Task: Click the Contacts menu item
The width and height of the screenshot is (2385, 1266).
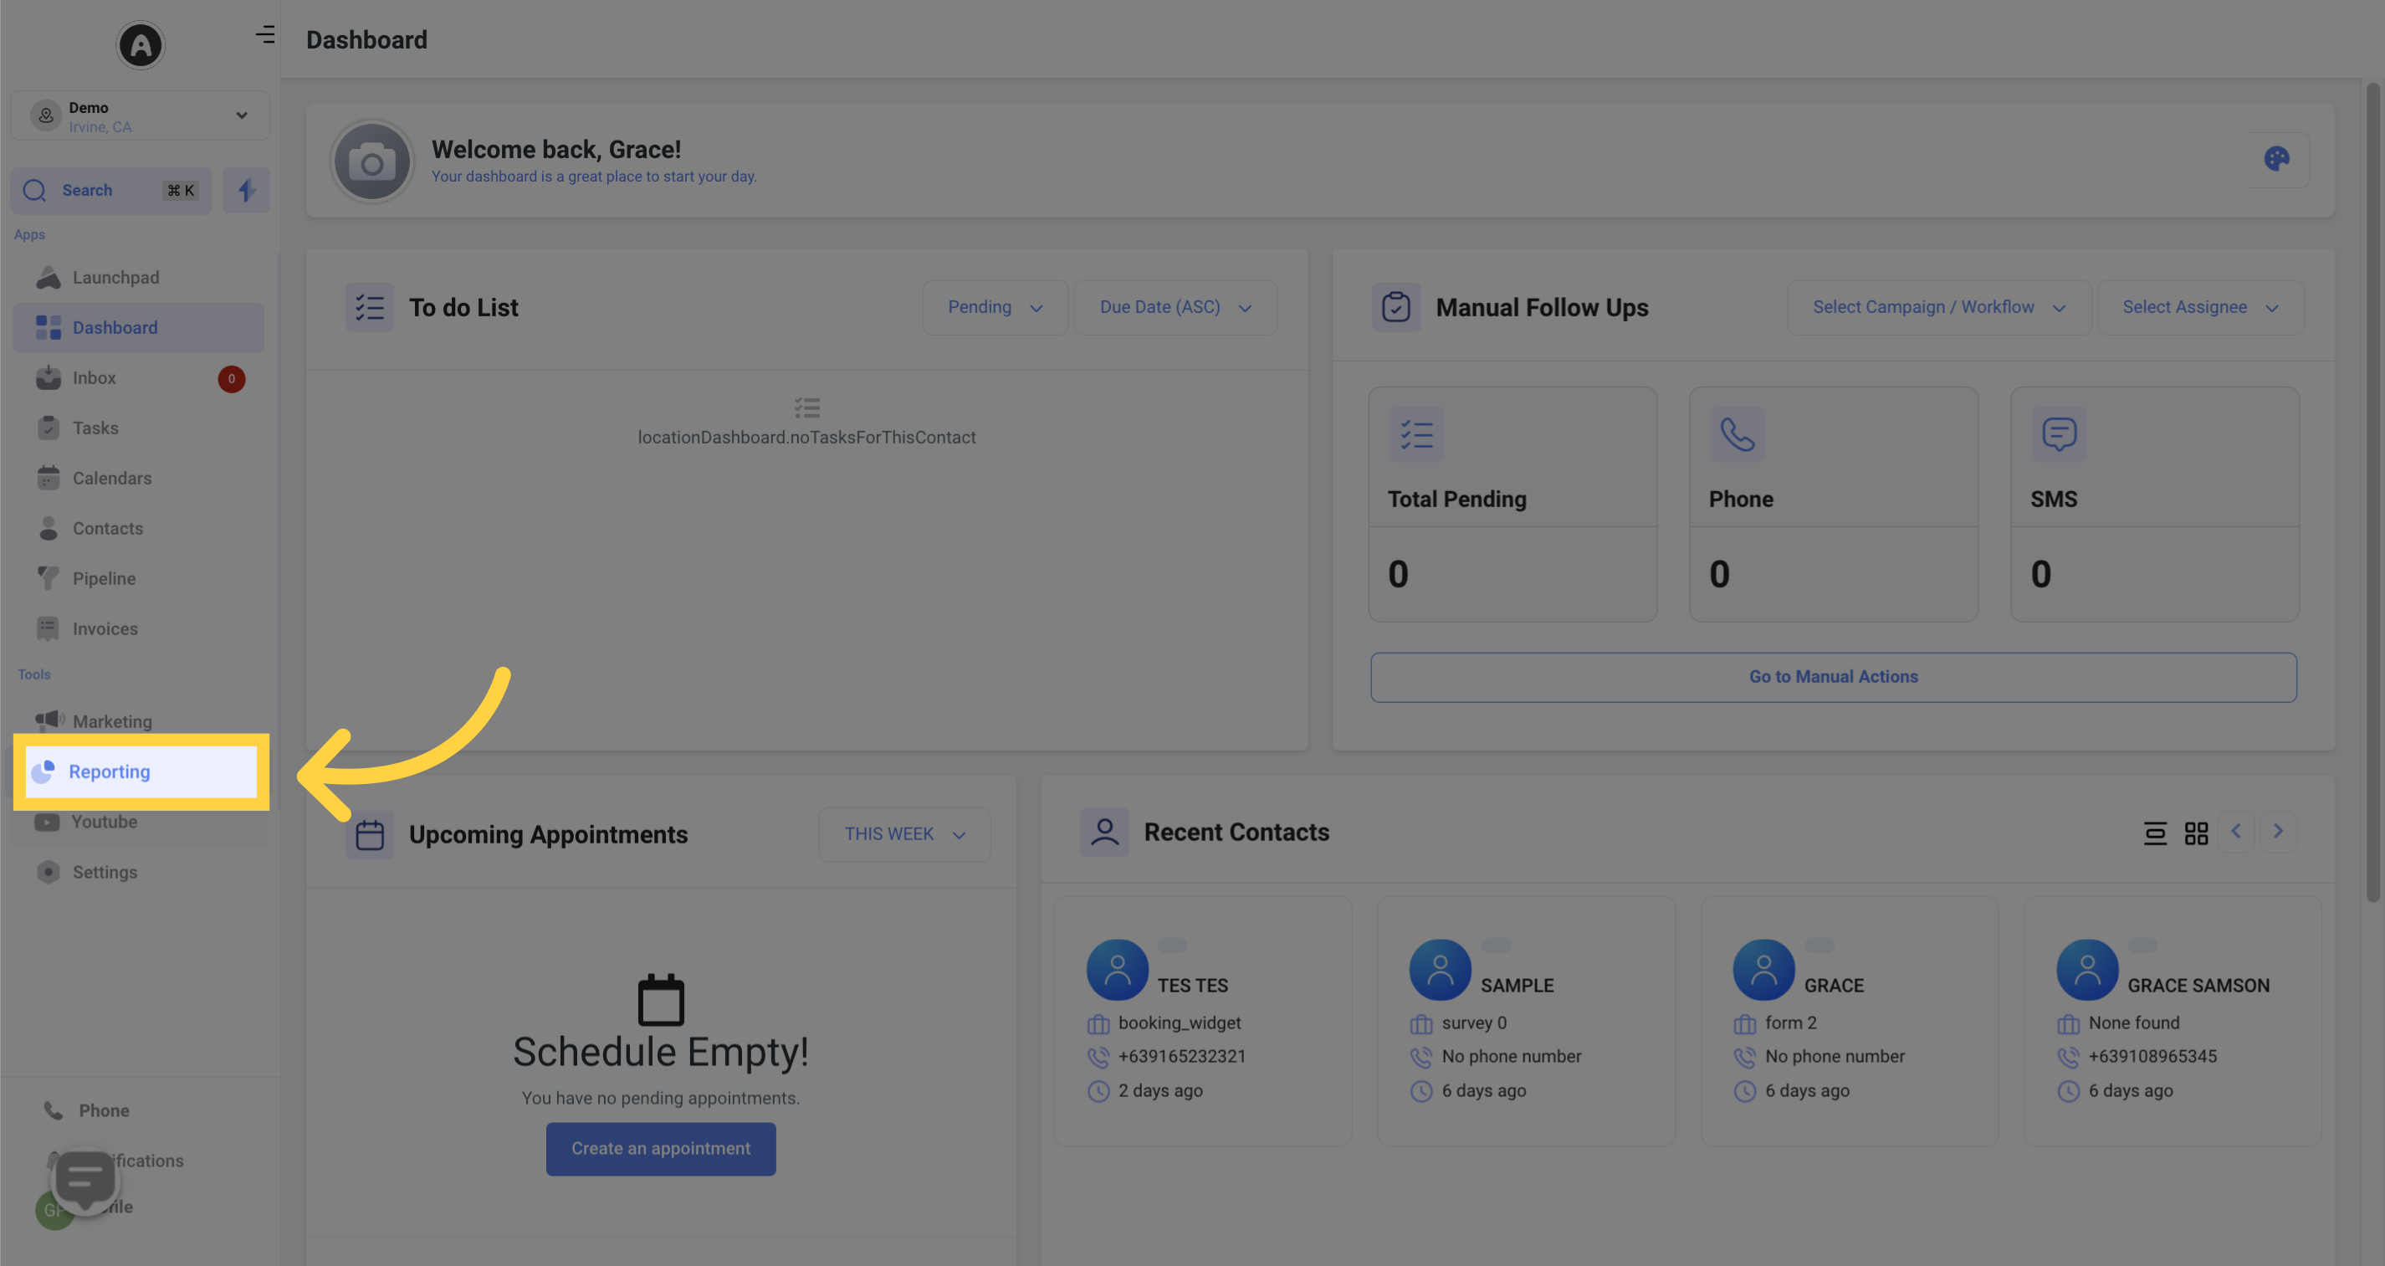Action: point(107,527)
